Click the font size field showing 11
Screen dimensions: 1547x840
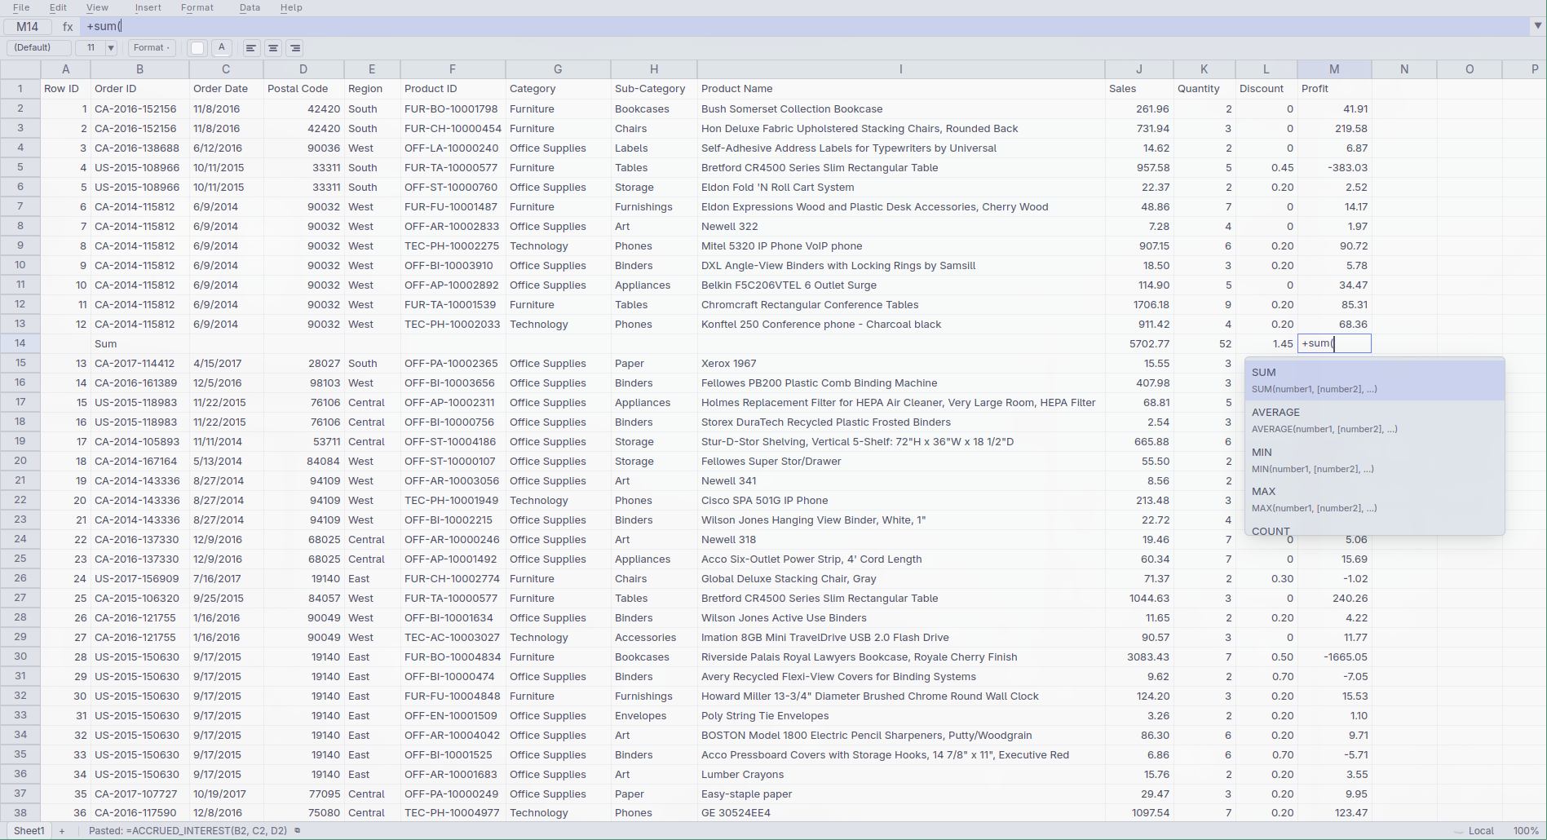[91, 48]
